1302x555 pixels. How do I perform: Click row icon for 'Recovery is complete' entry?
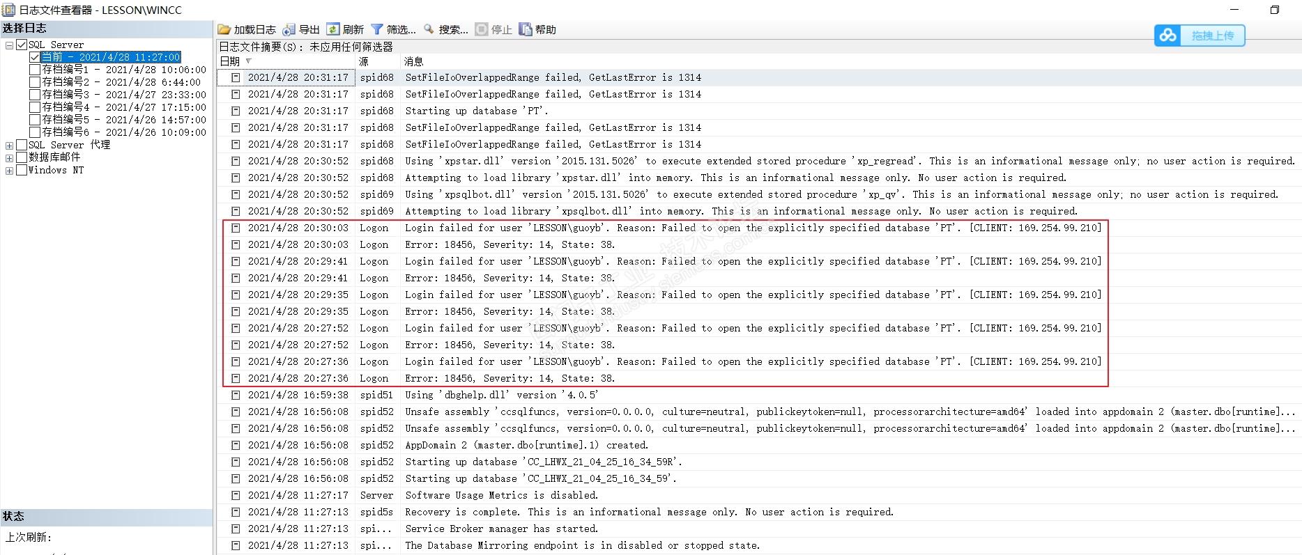point(236,512)
